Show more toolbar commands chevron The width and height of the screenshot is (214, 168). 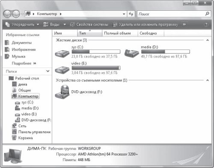[x=184, y=24]
